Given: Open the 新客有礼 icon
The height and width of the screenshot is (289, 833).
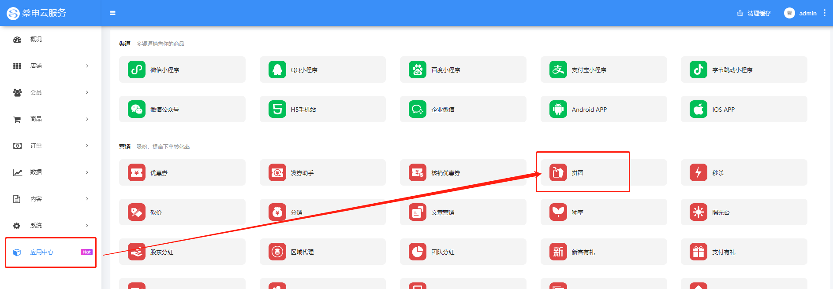Looking at the screenshot, I should tap(558, 252).
